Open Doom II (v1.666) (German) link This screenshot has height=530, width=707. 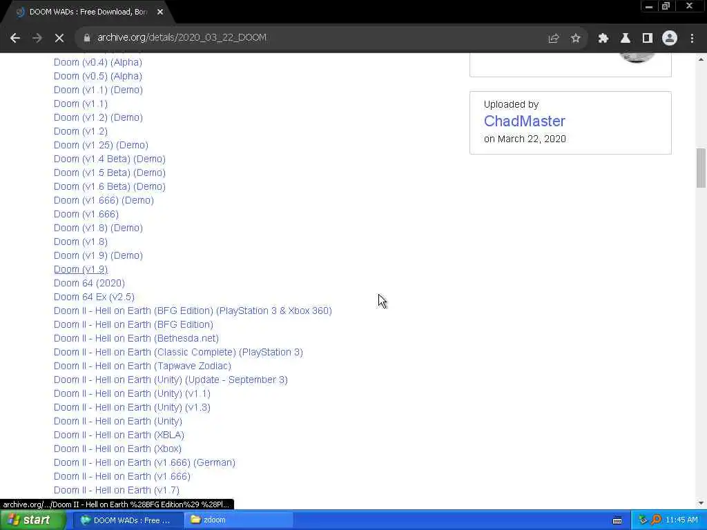[x=145, y=463]
